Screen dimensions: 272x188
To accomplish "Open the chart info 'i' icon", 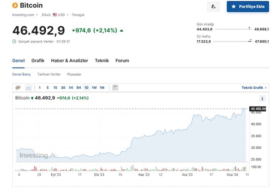I will click(x=262, y=99).
